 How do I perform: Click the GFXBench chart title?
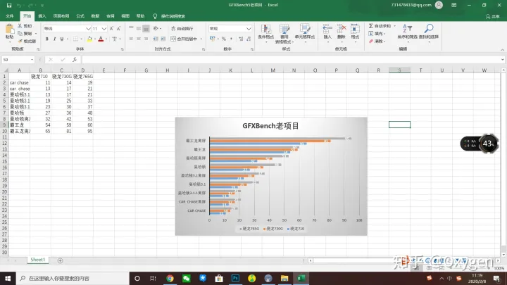(270, 126)
